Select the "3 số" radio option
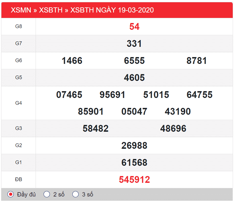Screen dimensions: 235x203 pos(75,194)
